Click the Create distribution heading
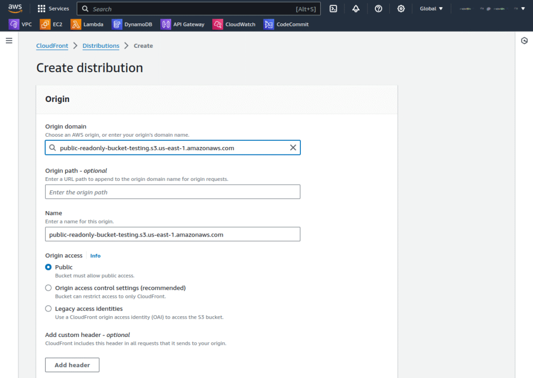This screenshot has height=378, width=533. tap(90, 68)
